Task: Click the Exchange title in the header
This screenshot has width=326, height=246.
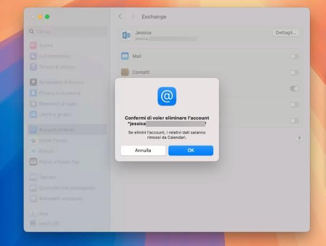Action: pyautogui.click(x=154, y=17)
